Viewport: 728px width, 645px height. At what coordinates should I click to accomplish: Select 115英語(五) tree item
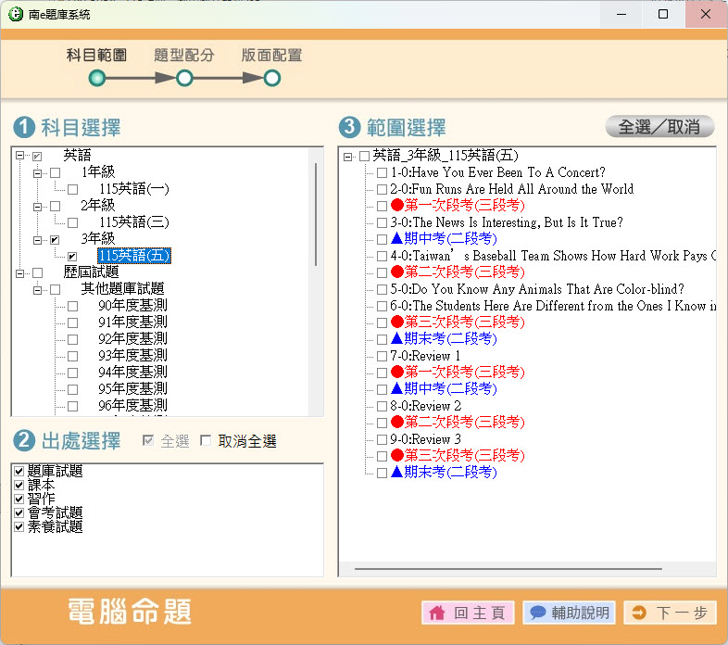coord(134,256)
